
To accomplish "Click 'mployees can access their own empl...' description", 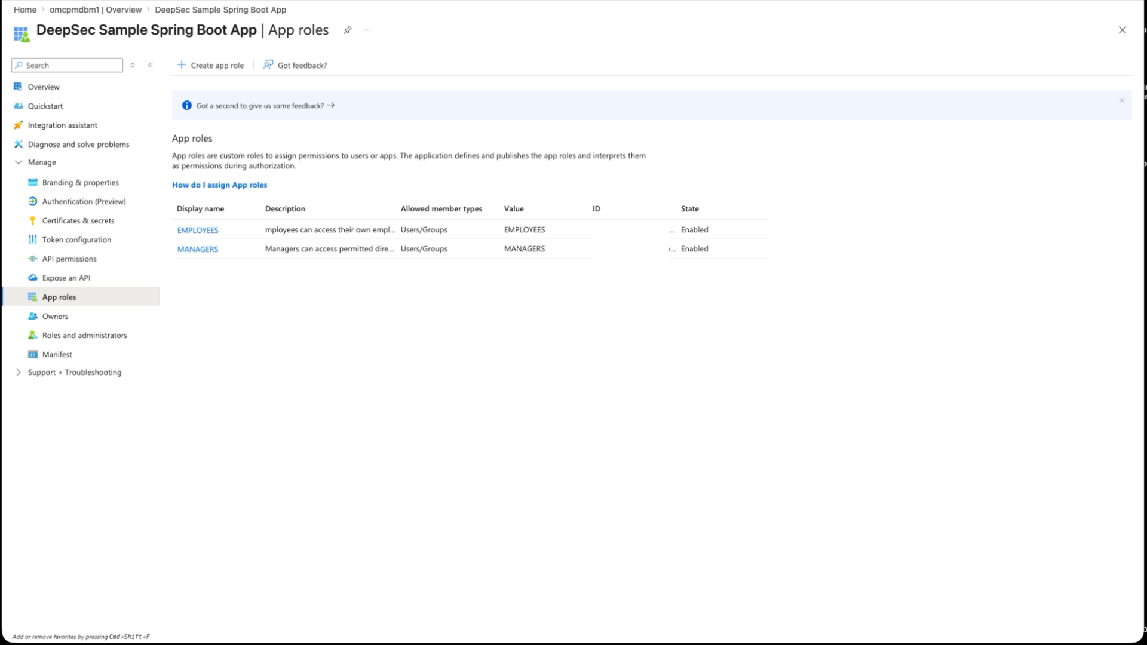I will pyautogui.click(x=330, y=229).
